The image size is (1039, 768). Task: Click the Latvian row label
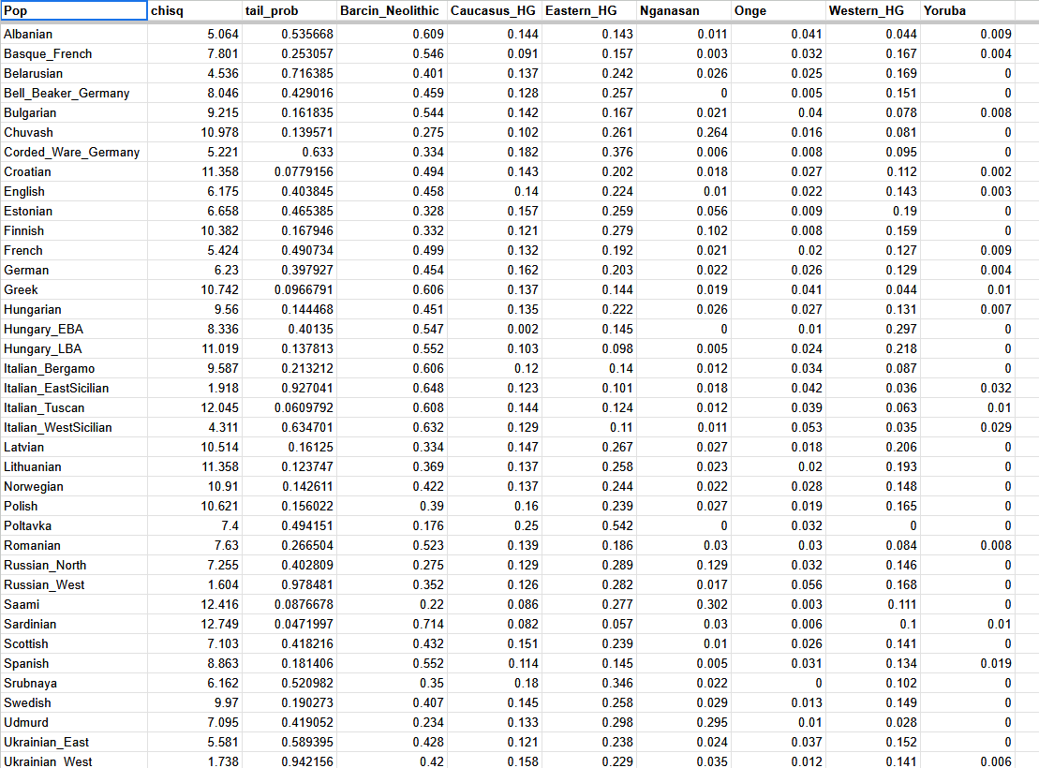tap(23, 447)
